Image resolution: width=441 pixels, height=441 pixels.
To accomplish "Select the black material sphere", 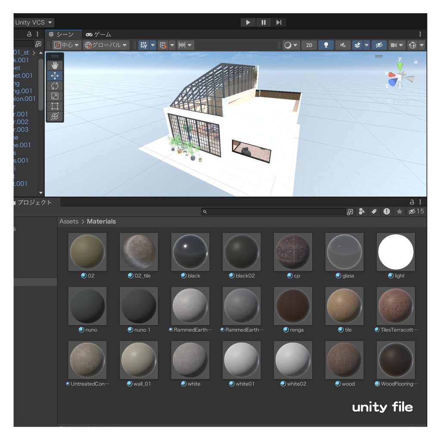I will pos(190,252).
